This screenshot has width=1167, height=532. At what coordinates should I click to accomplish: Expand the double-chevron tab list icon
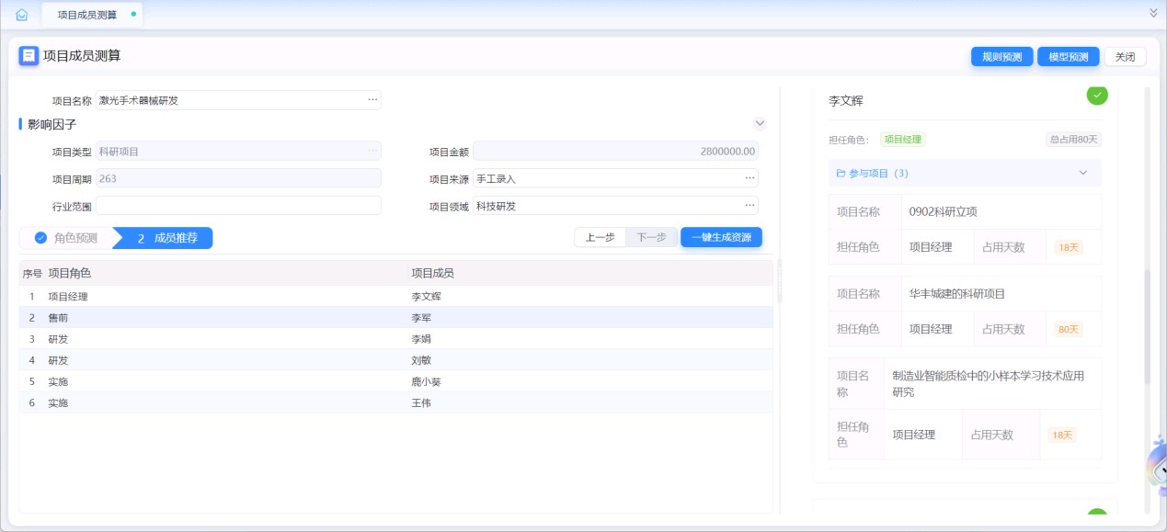tap(1153, 13)
